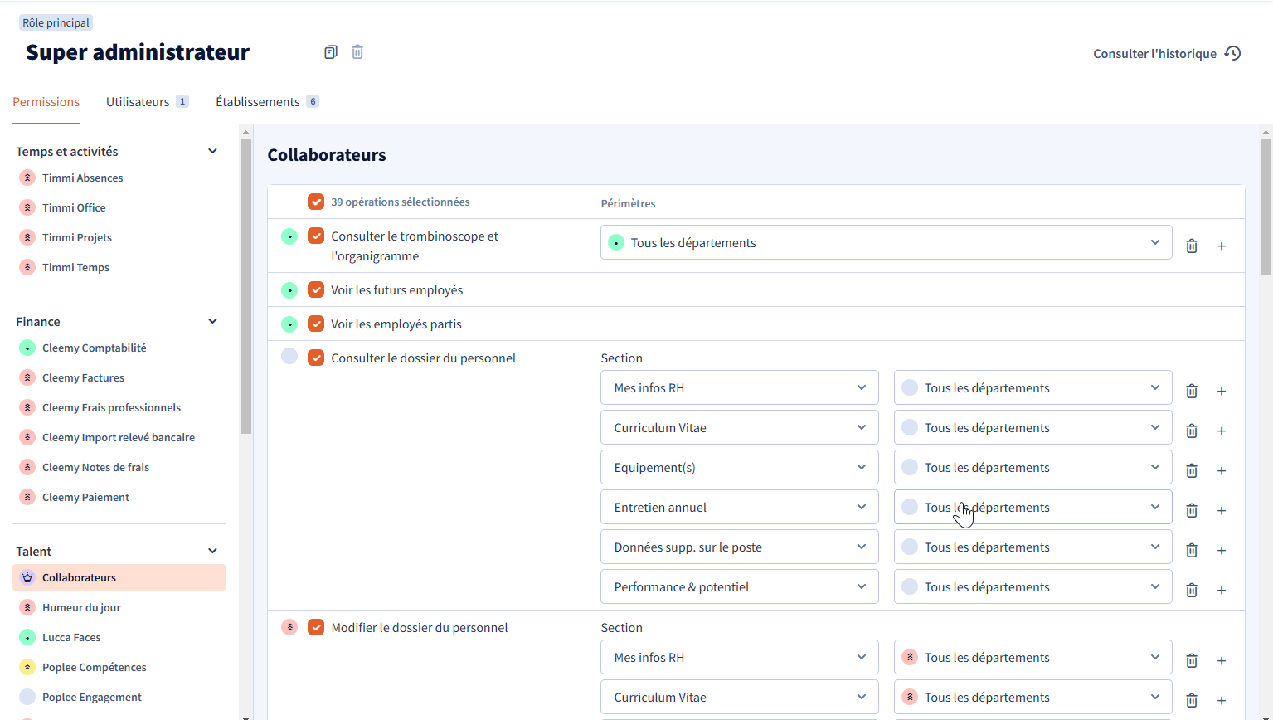Switch to the Établissements tab

pos(267,101)
